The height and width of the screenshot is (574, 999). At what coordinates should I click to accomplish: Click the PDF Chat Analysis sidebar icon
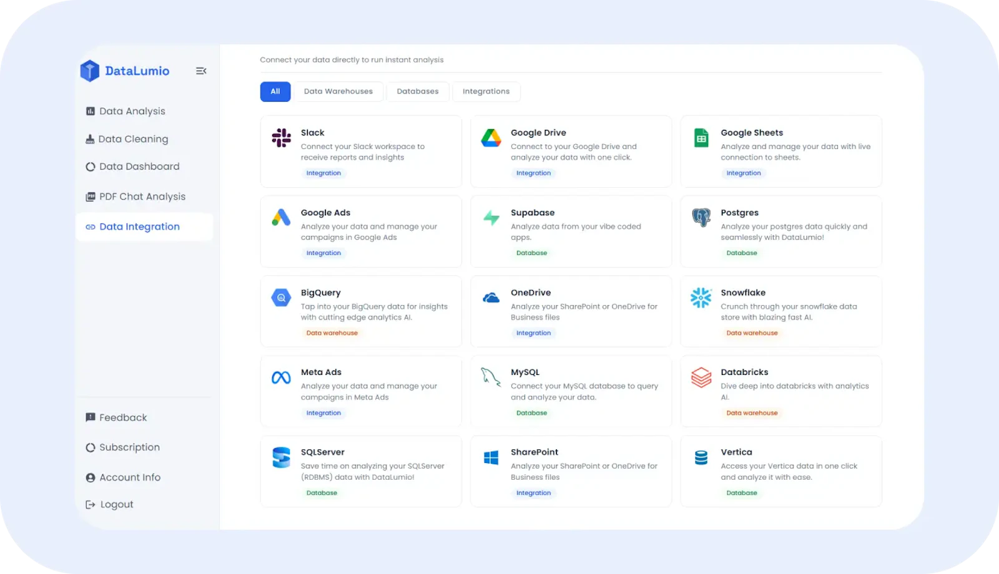91,197
